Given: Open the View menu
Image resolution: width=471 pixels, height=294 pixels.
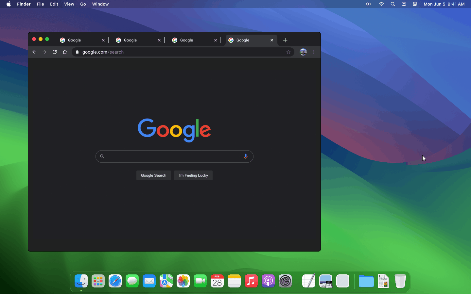Looking at the screenshot, I should click(x=69, y=4).
